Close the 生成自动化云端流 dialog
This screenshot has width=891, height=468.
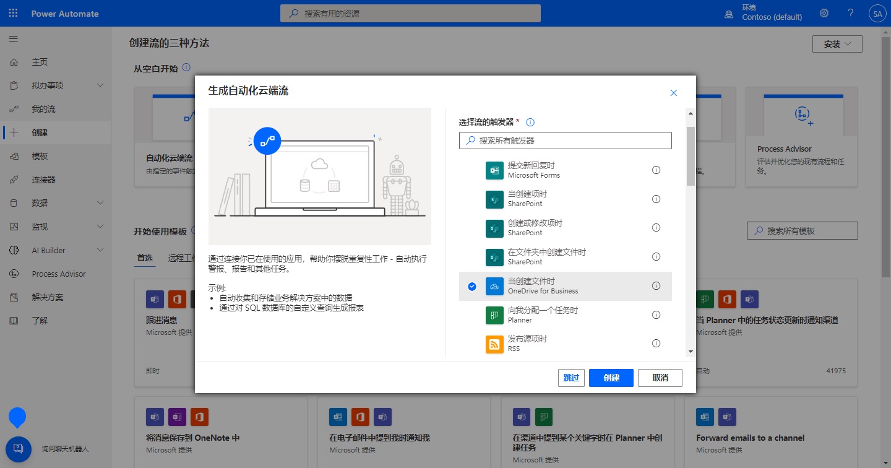(674, 93)
